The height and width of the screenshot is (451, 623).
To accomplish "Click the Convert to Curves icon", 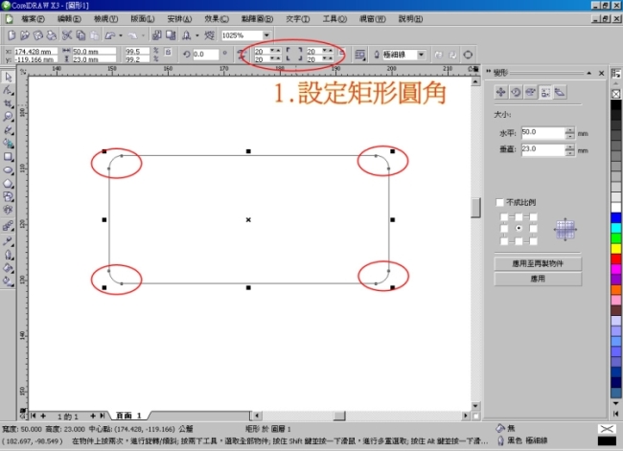I will pyautogui.click(x=468, y=55).
